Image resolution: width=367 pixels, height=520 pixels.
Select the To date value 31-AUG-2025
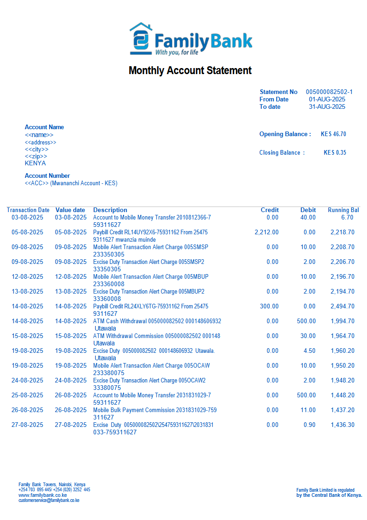pos(327,107)
